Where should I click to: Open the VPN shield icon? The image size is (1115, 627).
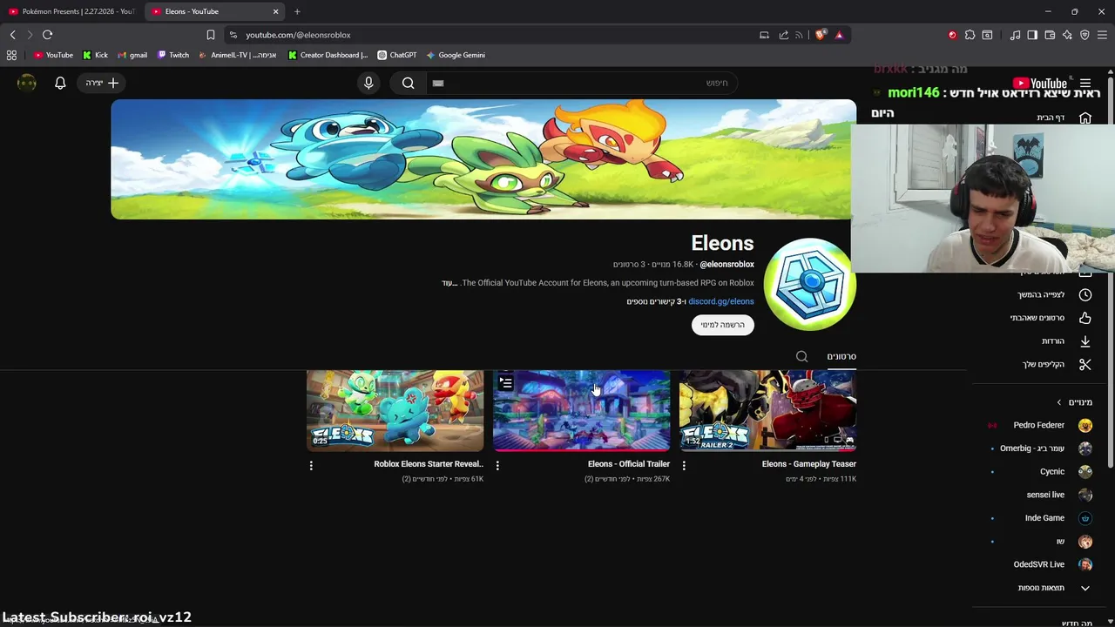pyautogui.click(x=1085, y=35)
